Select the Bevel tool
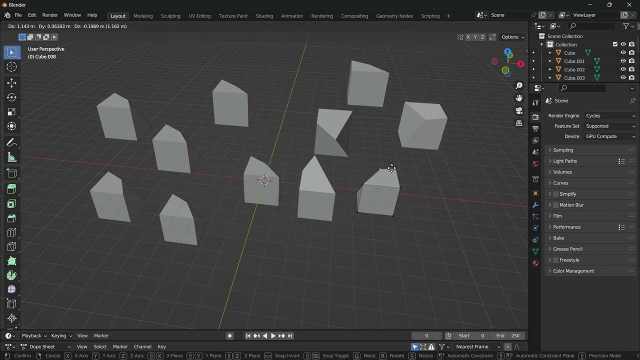Image resolution: width=640 pixels, height=360 pixels. 12,218
